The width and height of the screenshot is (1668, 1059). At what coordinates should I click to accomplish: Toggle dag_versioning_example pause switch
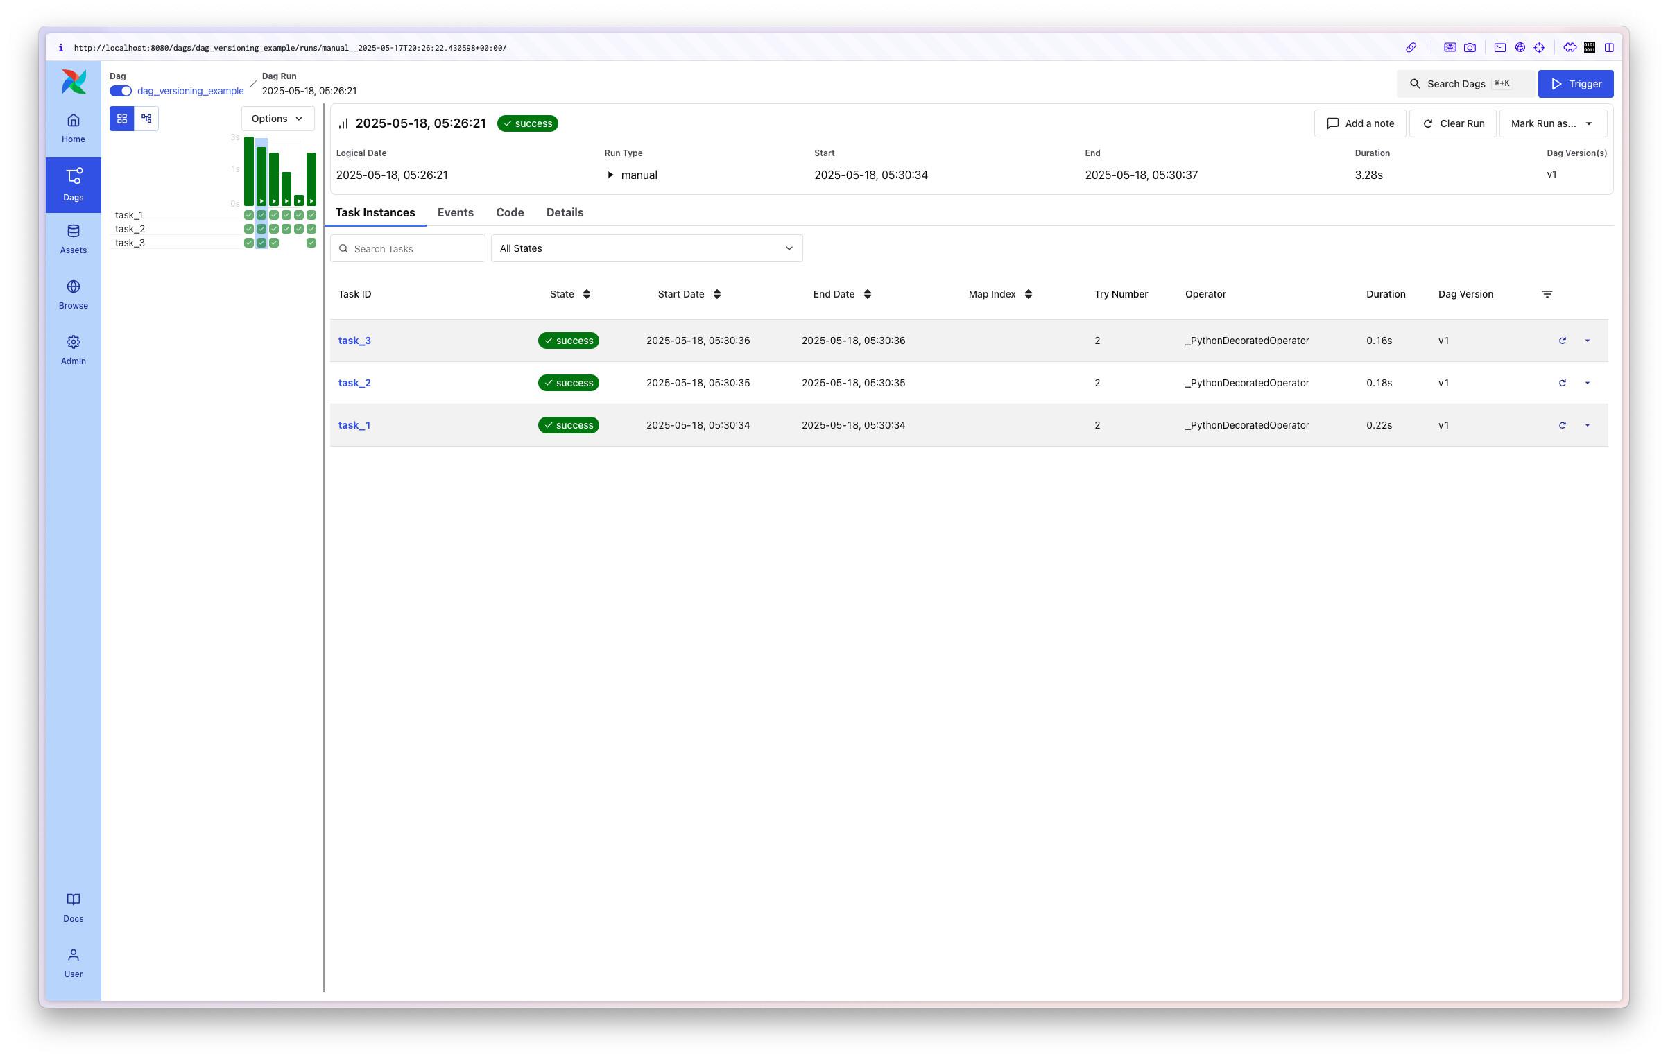pyautogui.click(x=121, y=91)
